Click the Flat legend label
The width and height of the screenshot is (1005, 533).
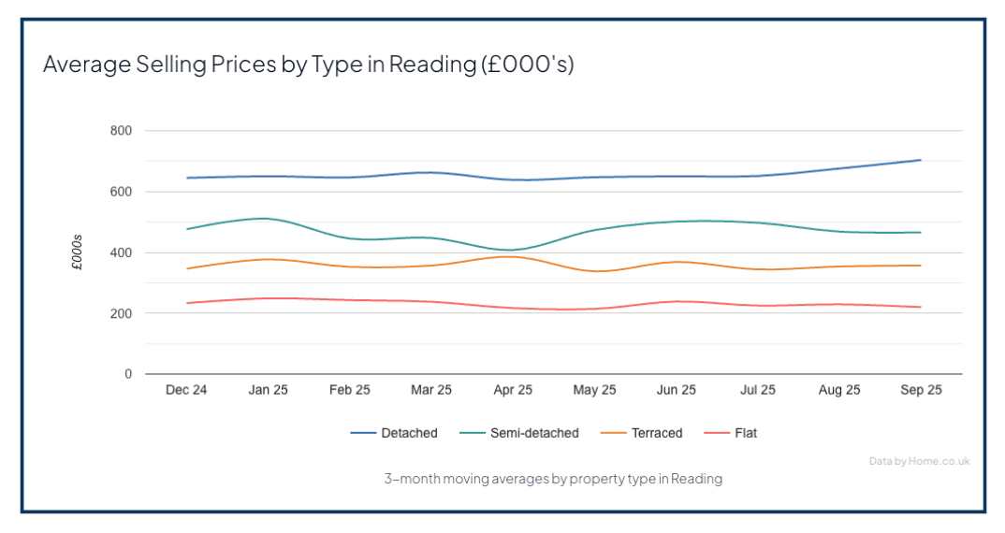tap(745, 433)
